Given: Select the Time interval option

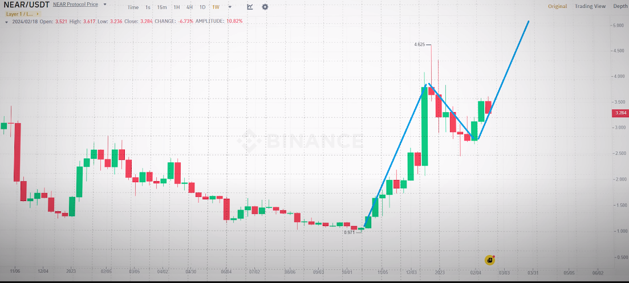Looking at the screenshot, I should click(x=133, y=7).
